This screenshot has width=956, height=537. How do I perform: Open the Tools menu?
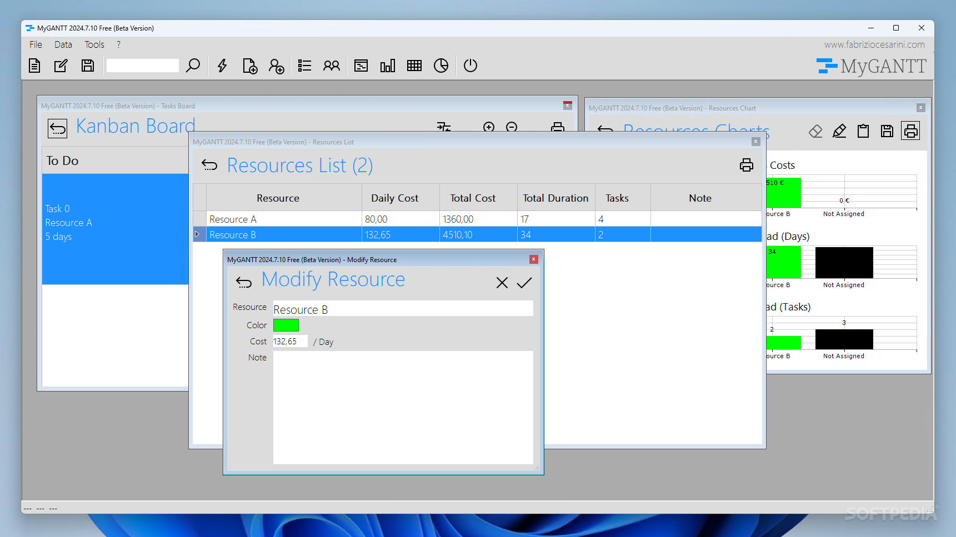(94, 44)
